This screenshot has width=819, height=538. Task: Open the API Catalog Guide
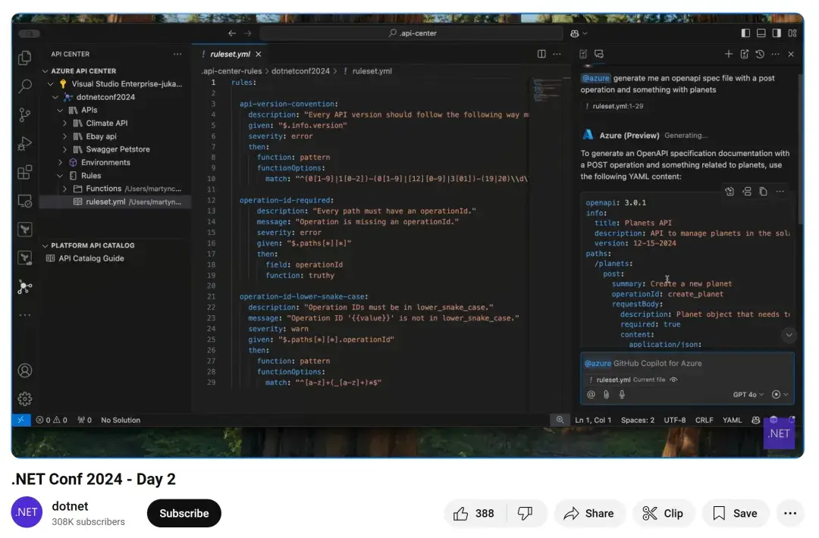click(x=91, y=258)
